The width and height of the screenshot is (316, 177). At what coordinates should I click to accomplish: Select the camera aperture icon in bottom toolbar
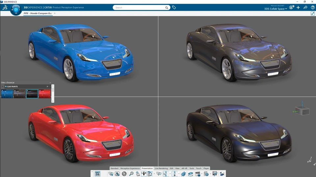click(124, 174)
